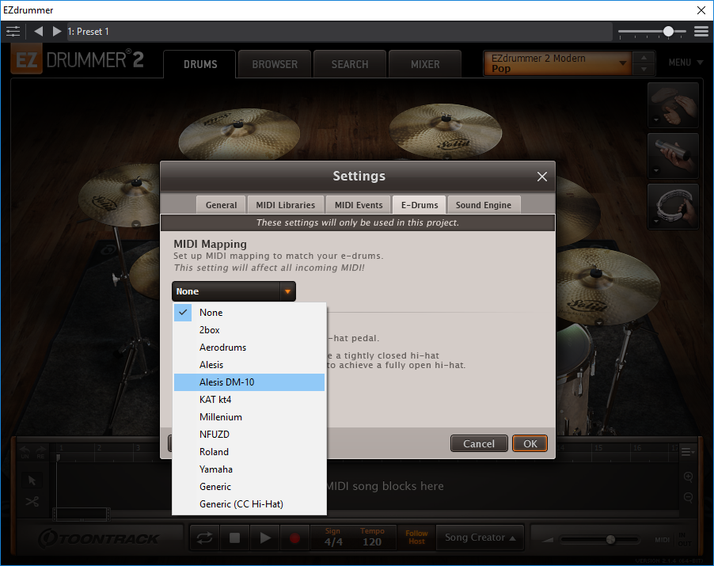Image resolution: width=714 pixels, height=566 pixels.
Task: Stop playback in transport
Action: click(x=234, y=538)
